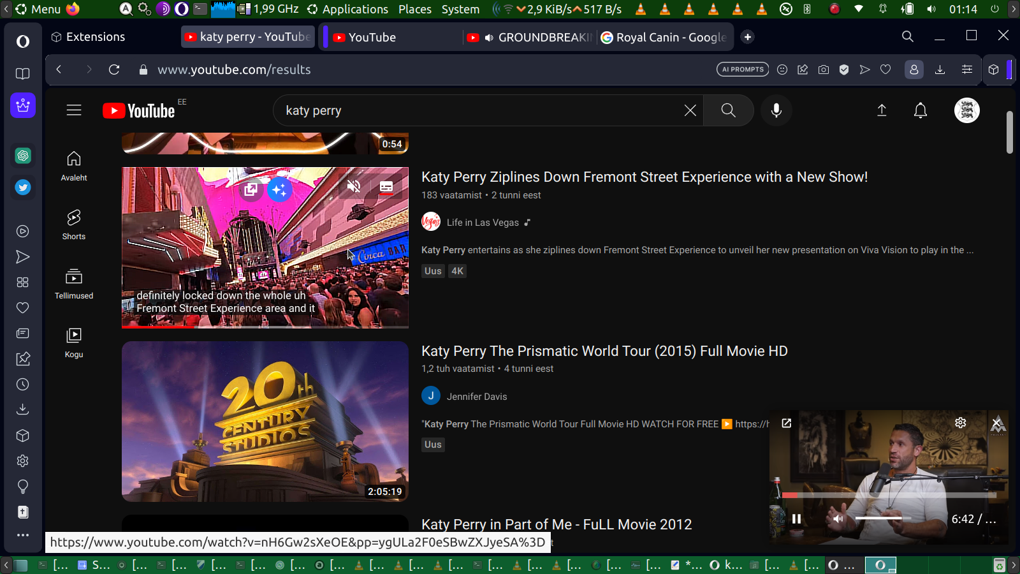Expand Opera sidebar three-dots menu
The height and width of the screenshot is (574, 1020).
click(23, 535)
